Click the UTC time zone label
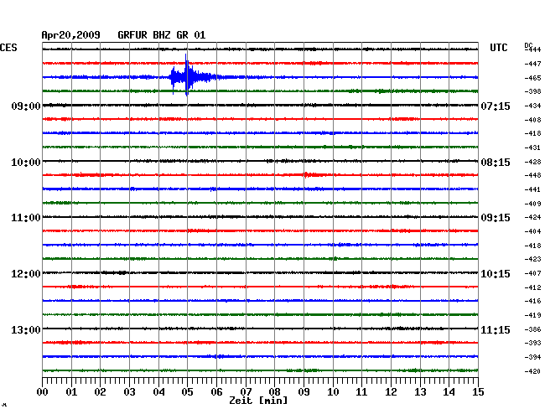This screenshot has height=414, width=545. pyautogui.click(x=498, y=48)
